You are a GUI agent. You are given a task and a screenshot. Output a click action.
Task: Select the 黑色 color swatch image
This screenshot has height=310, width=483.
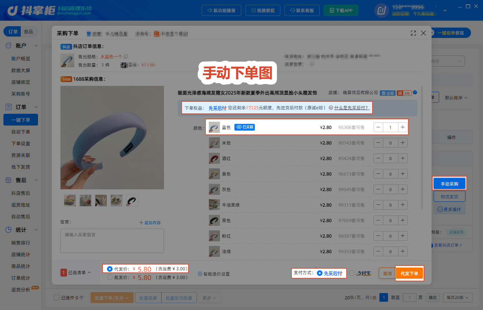pos(214,220)
